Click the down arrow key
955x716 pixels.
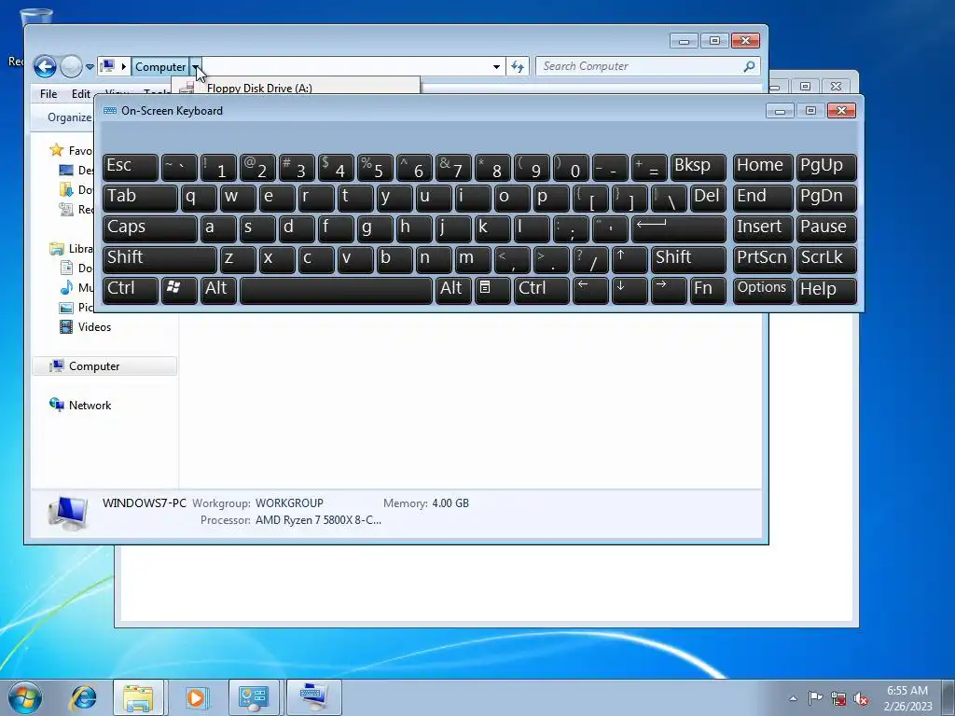click(x=630, y=290)
